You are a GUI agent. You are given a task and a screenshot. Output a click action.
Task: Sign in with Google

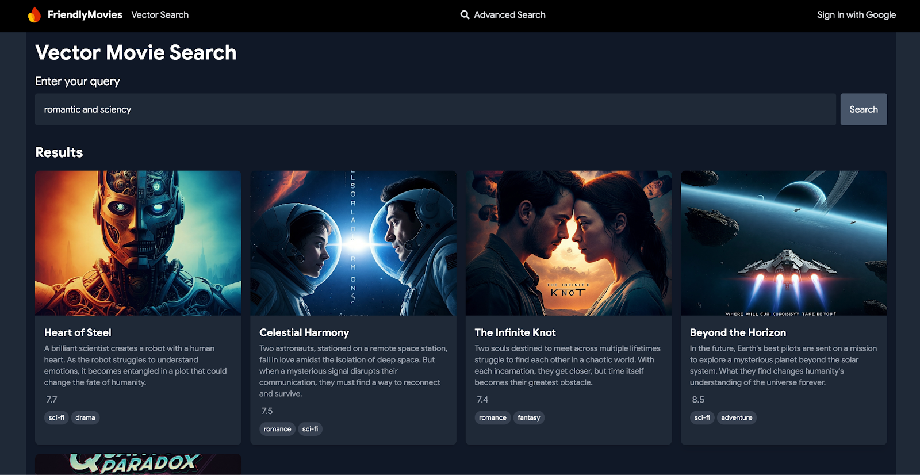click(x=856, y=15)
